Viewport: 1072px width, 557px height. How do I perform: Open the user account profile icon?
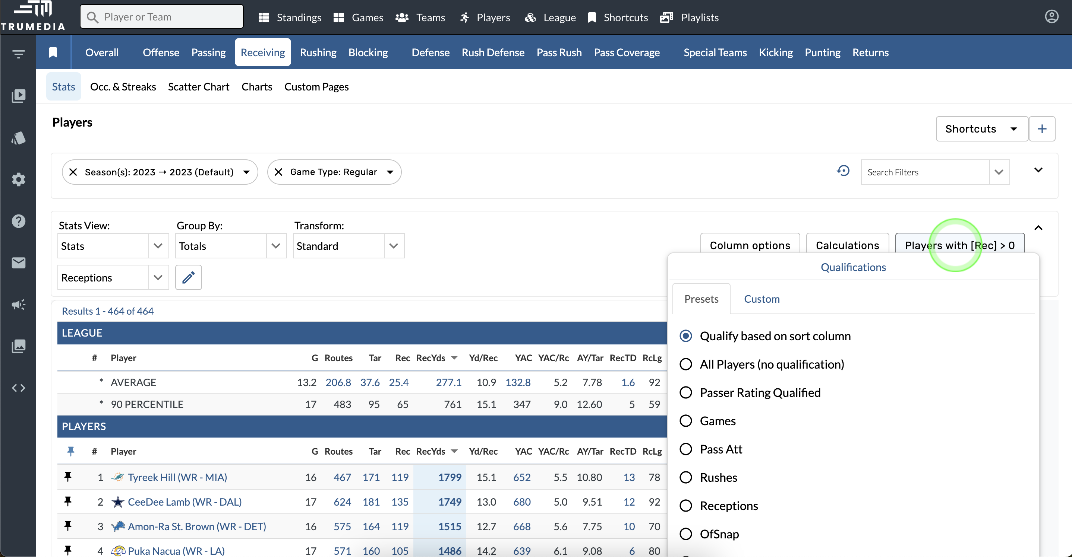(1051, 17)
